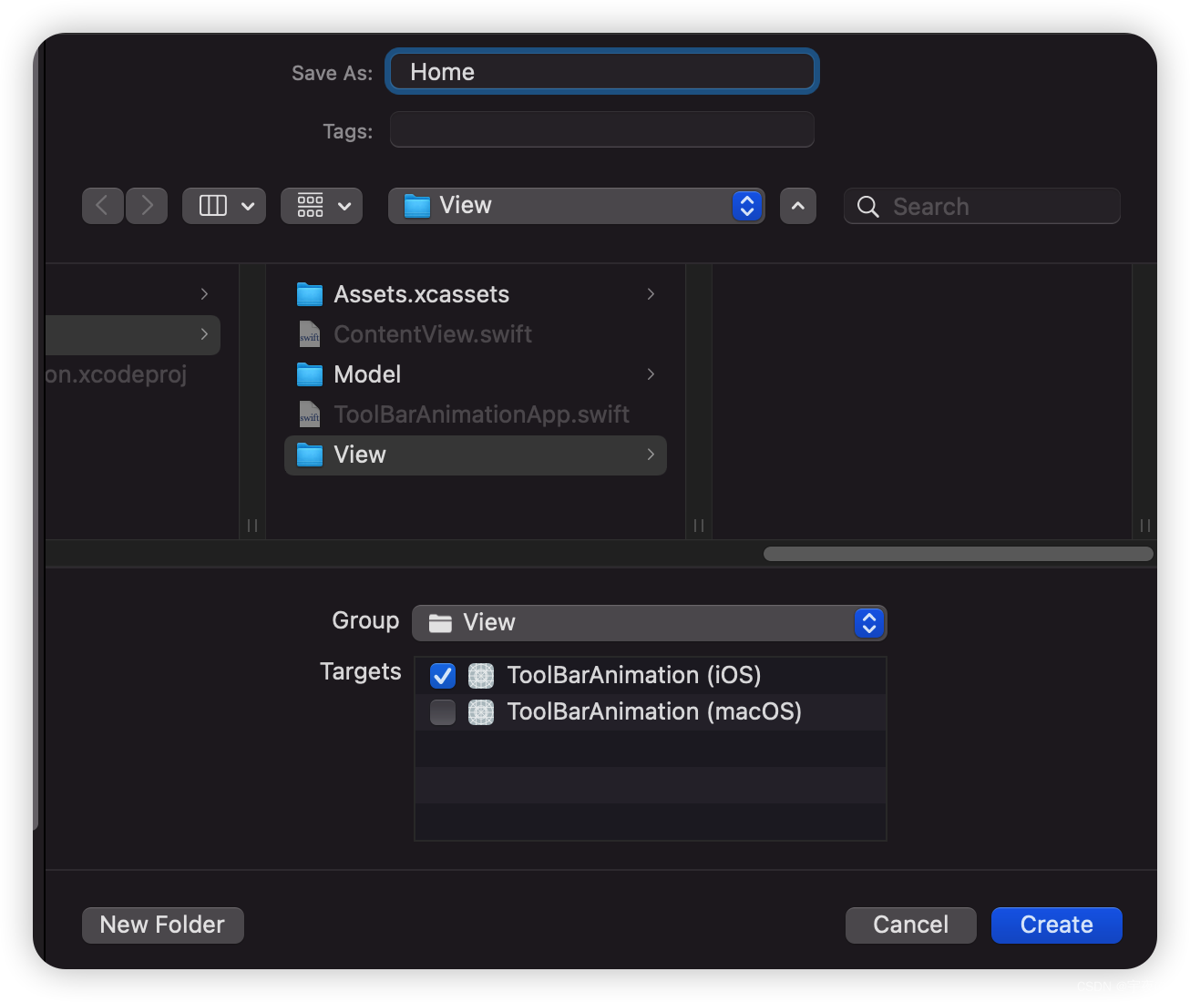Image resolution: width=1190 pixels, height=1002 pixels.
Task: Click the ToolBarAnimation (iOS) label
Action: tap(634, 675)
